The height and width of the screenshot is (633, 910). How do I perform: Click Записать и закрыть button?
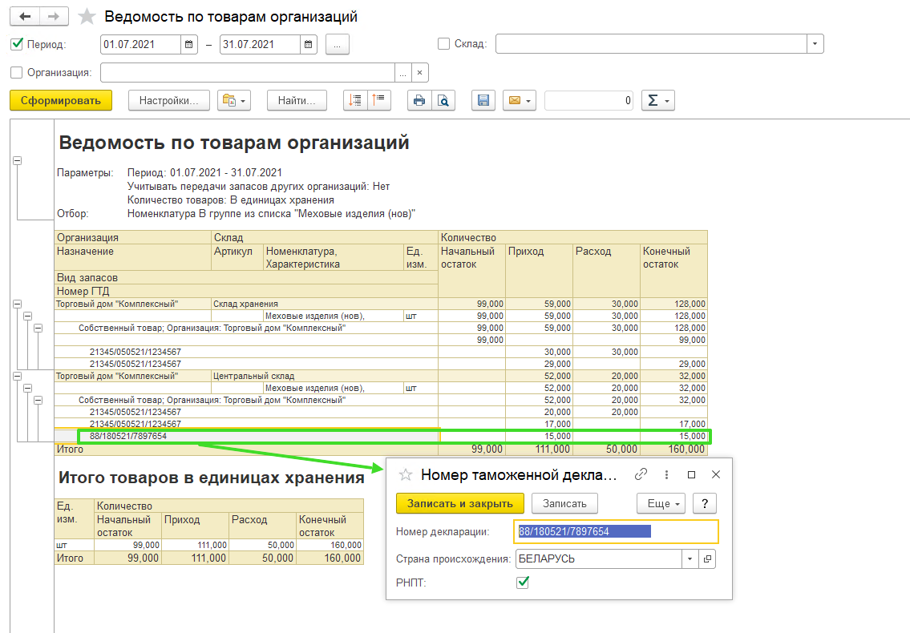click(460, 504)
